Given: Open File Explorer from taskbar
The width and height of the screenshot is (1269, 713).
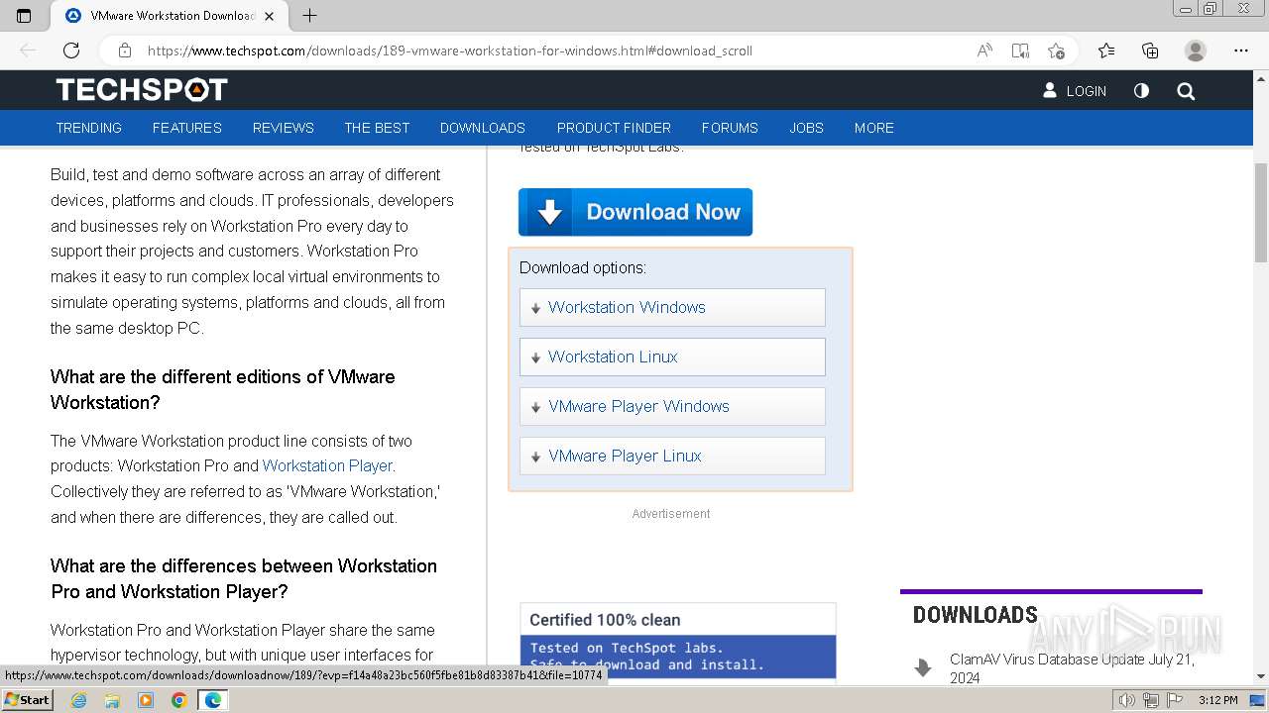Looking at the screenshot, I should 112,700.
